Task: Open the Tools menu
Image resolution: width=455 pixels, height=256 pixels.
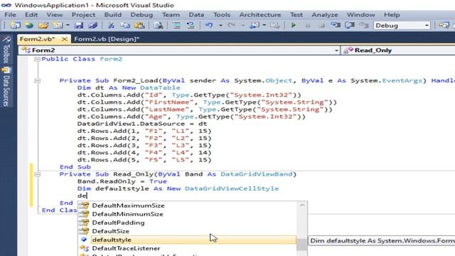Action: pos(222,15)
